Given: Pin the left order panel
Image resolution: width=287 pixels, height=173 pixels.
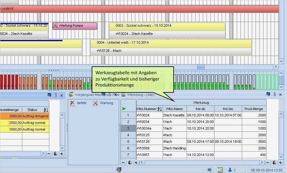Looking at the screenshot, I should [x=56, y=95].
